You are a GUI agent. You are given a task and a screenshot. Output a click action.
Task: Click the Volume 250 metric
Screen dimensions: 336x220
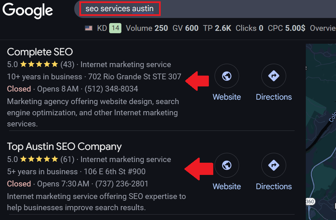coord(147,28)
